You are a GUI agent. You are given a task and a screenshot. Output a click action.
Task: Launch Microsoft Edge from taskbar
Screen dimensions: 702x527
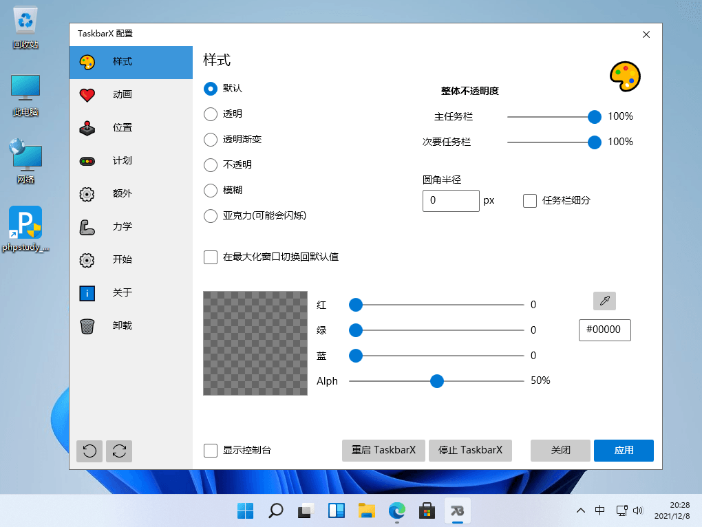tap(396, 510)
